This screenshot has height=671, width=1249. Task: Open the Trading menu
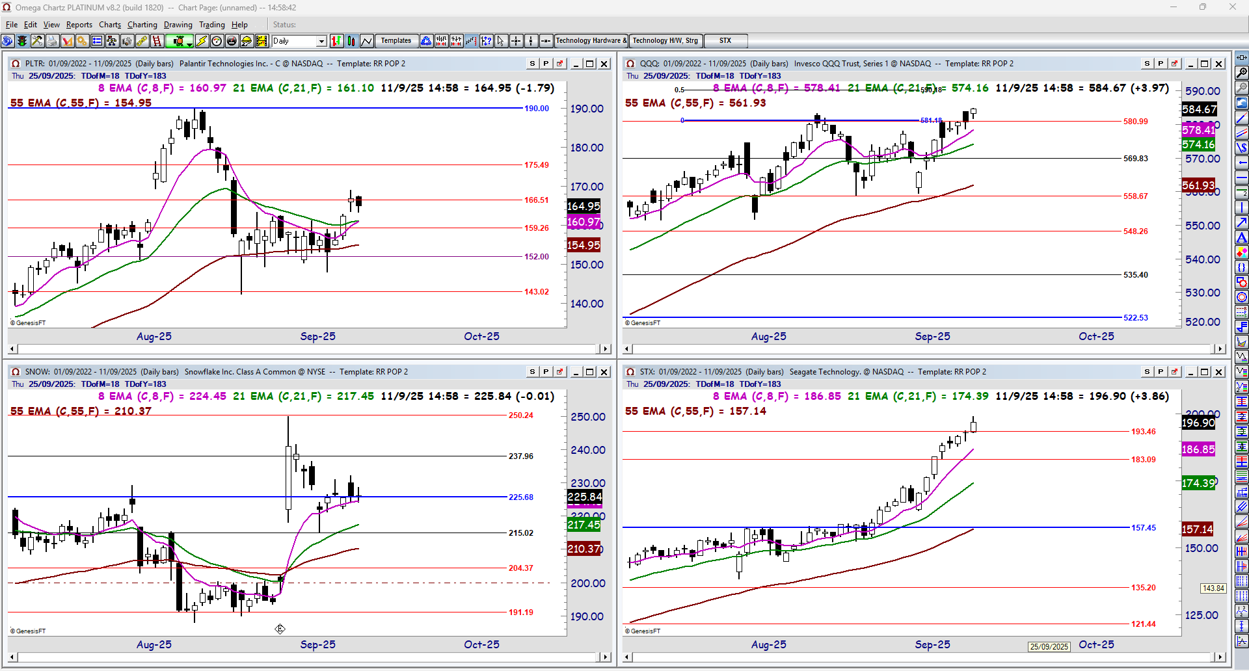(x=212, y=25)
